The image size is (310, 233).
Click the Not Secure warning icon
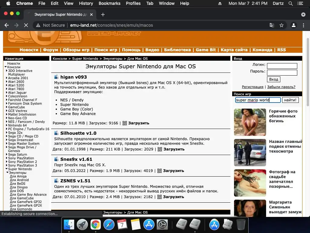click(x=38, y=25)
